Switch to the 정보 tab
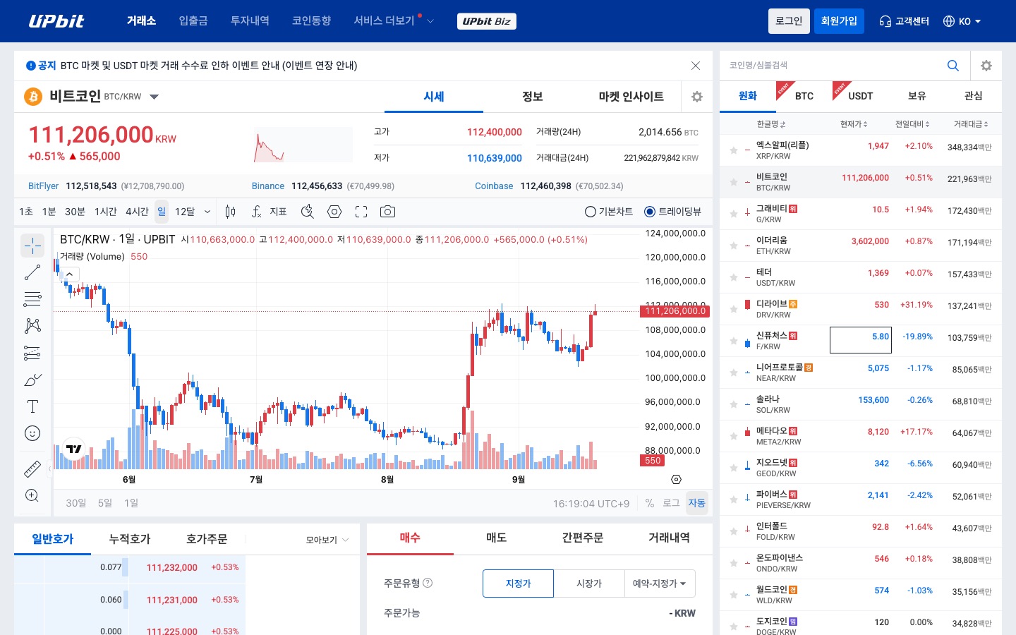The height and width of the screenshot is (635, 1016). click(533, 97)
